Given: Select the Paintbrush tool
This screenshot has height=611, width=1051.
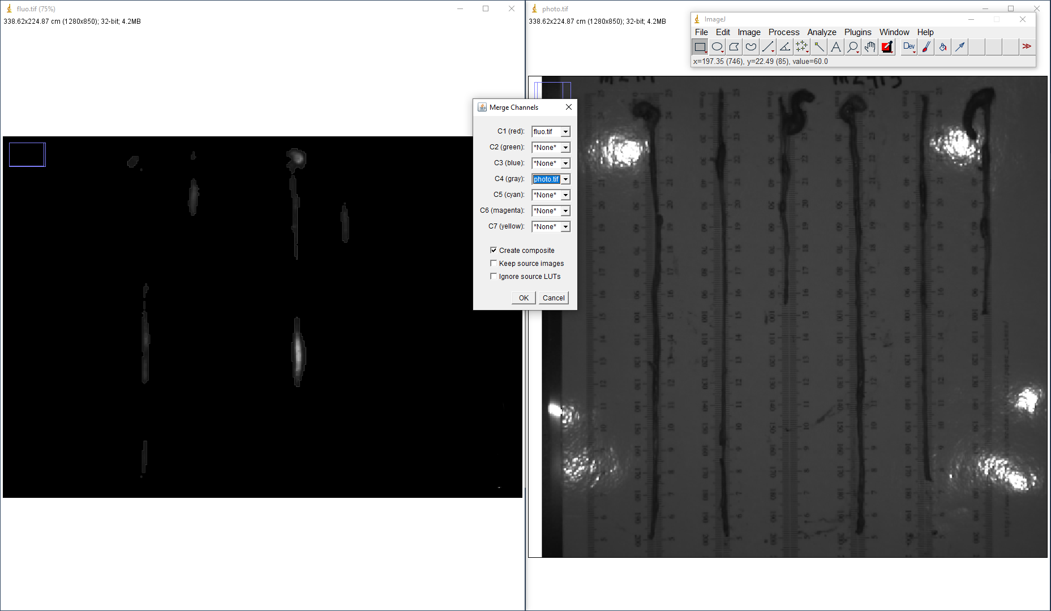Looking at the screenshot, I should point(926,47).
